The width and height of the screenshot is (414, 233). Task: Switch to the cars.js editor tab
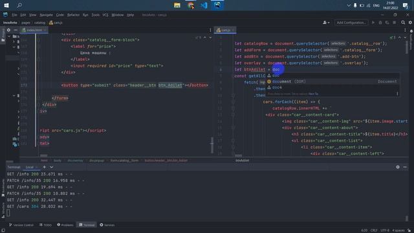[x=225, y=30]
